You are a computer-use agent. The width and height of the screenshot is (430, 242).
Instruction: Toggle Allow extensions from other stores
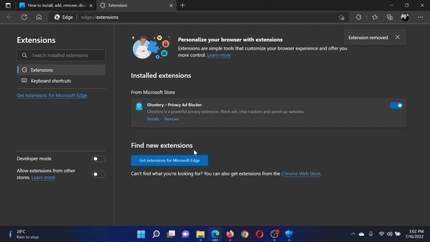click(99, 174)
